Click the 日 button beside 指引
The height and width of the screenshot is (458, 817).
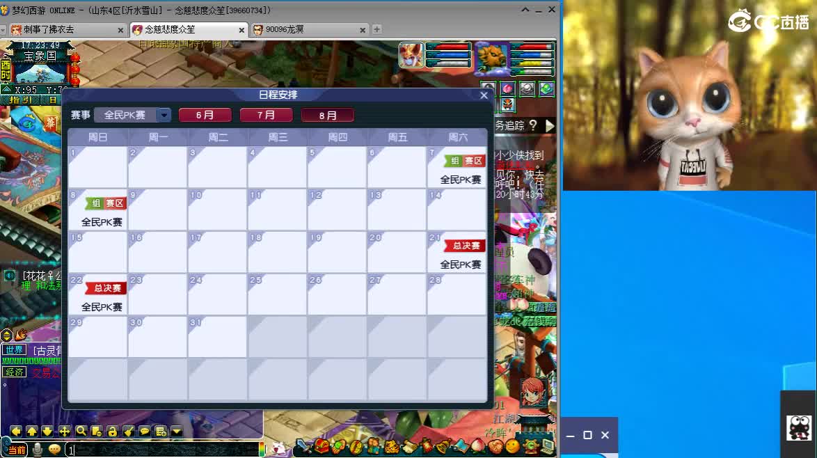[52, 100]
